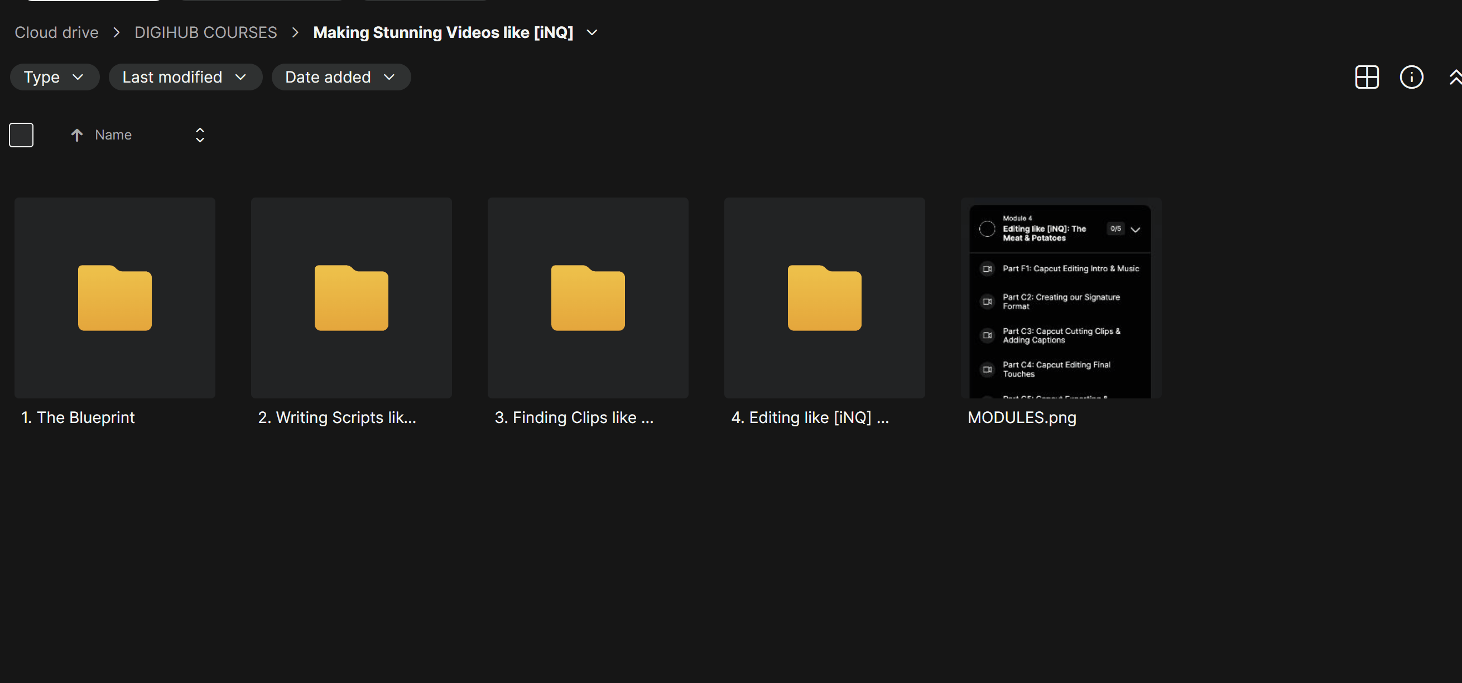Open the info panel icon
The image size is (1462, 683).
[x=1411, y=77]
